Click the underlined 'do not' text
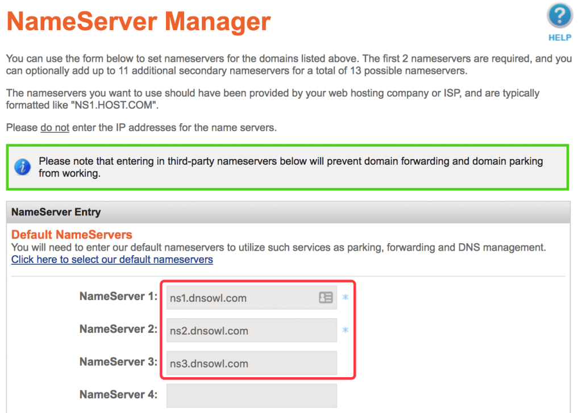This screenshot has height=413, width=582. 55,128
